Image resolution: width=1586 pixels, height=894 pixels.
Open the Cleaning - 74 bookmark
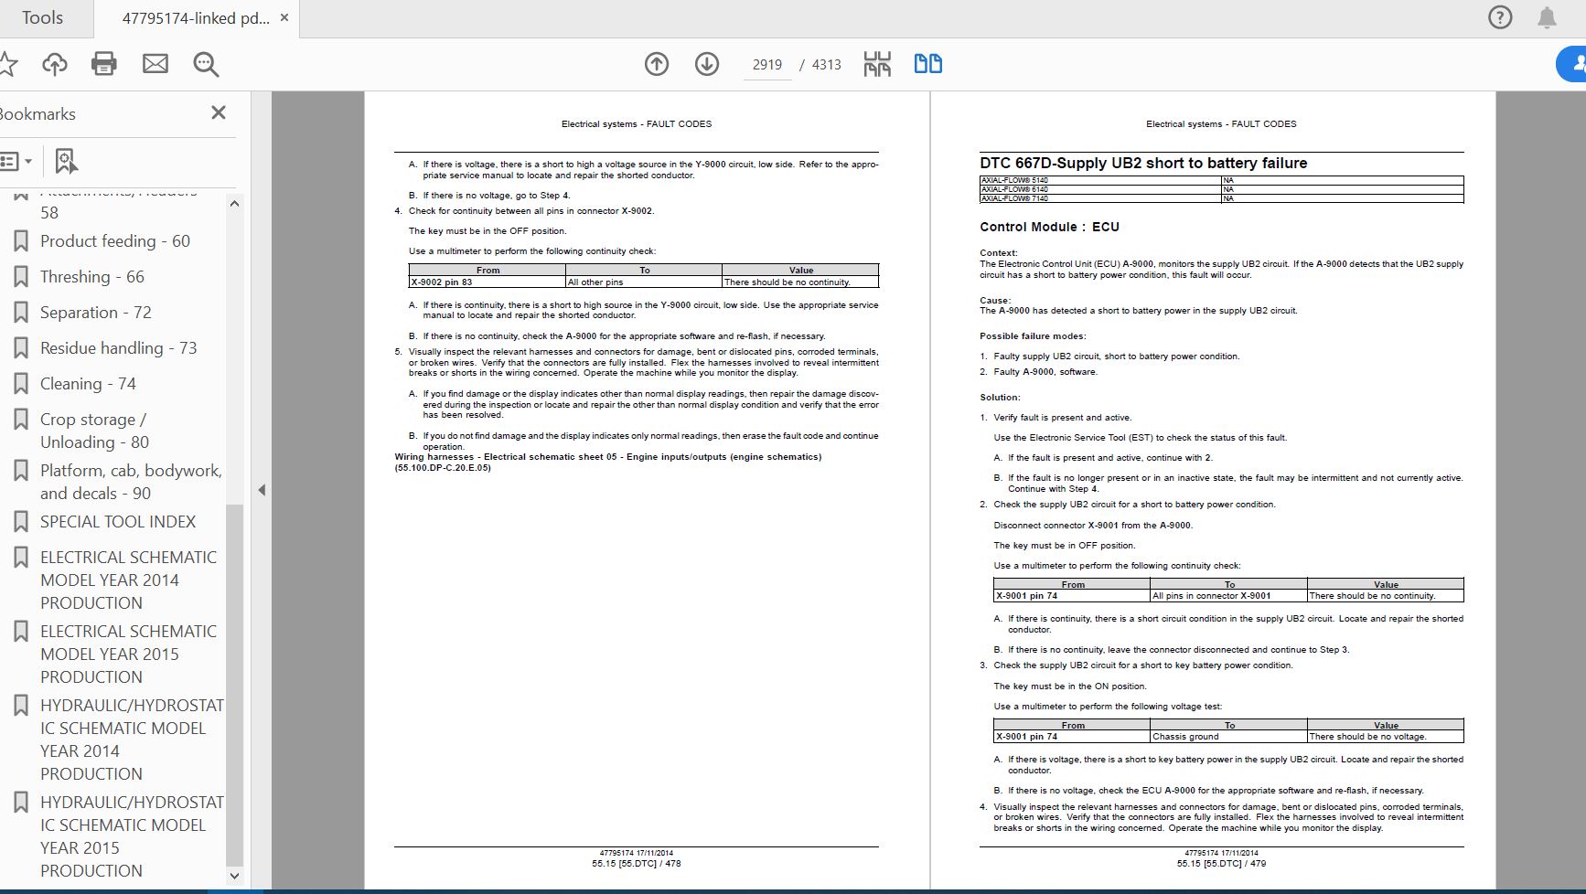[x=88, y=384]
